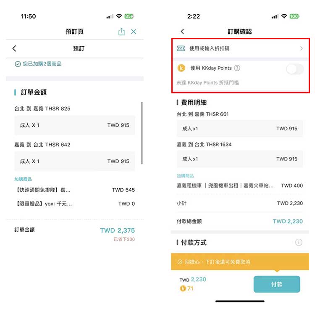Tap the orange KKday Points coin icon
The image size is (315, 309).
(x=181, y=68)
